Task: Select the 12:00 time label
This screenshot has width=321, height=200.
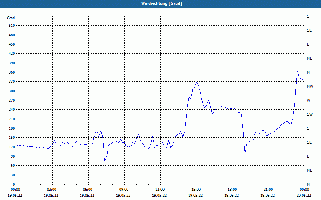Action: pos(160,189)
